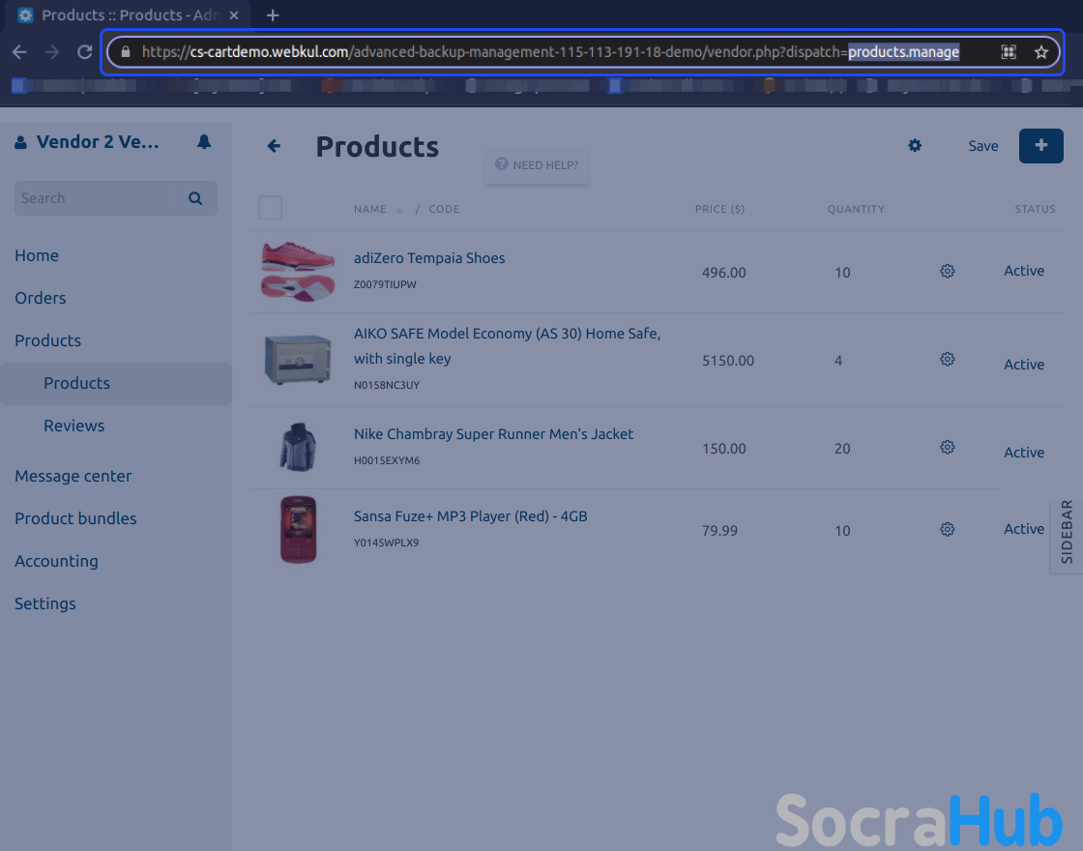Click the back arrow beside Products heading

[274, 146]
